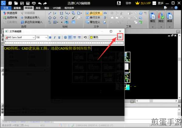The image size is (182, 128).
Task: Create a new file from title bar
Action: 10,3
